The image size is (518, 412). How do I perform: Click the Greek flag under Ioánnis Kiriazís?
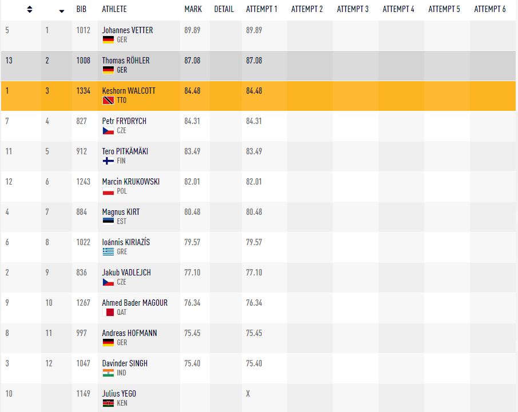point(108,252)
